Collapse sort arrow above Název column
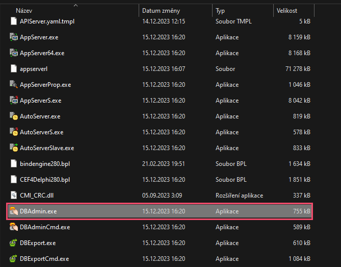Viewport: 341px width, 267px height. [75, 5]
